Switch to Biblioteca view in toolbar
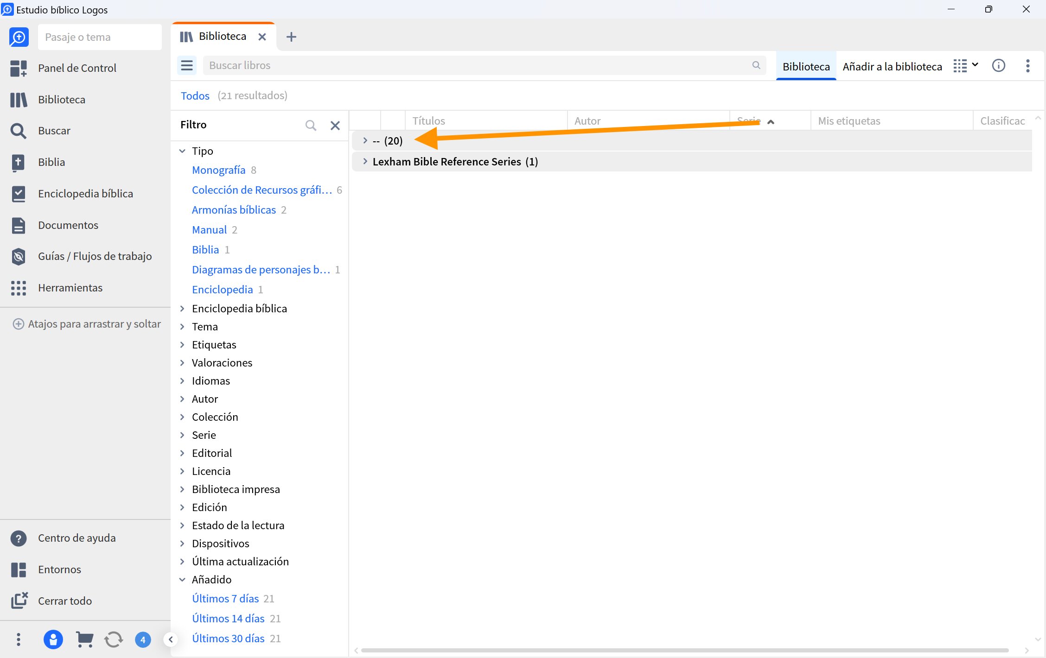Viewport: 1046px width, 658px height. (806, 66)
